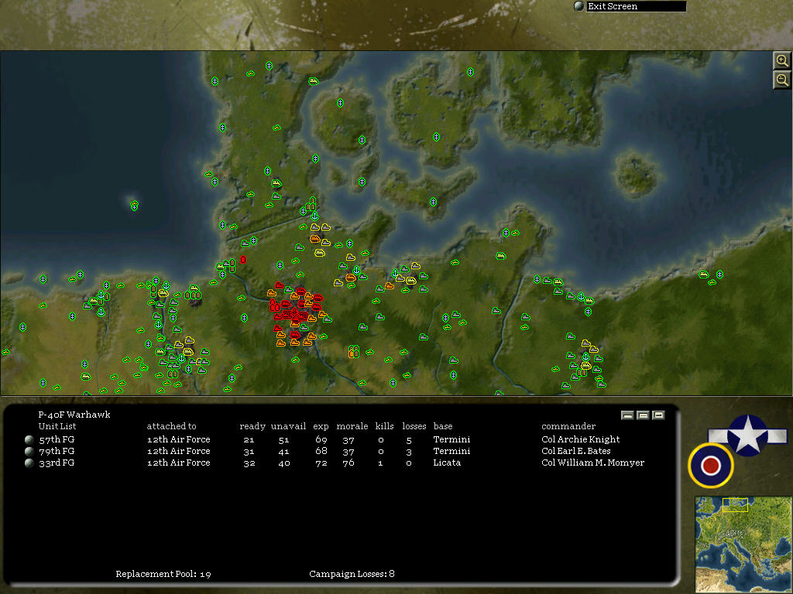The height and width of the screenshot is (594, 793).
Task: Select the RAF roundel insignia
Action: pyautogui.click(x=711, y=465)
